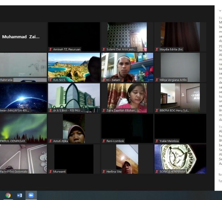Click the muted mic icon beside Aminah TZ, Pasuruan
The image size is (222, 200).
[51, 49]
